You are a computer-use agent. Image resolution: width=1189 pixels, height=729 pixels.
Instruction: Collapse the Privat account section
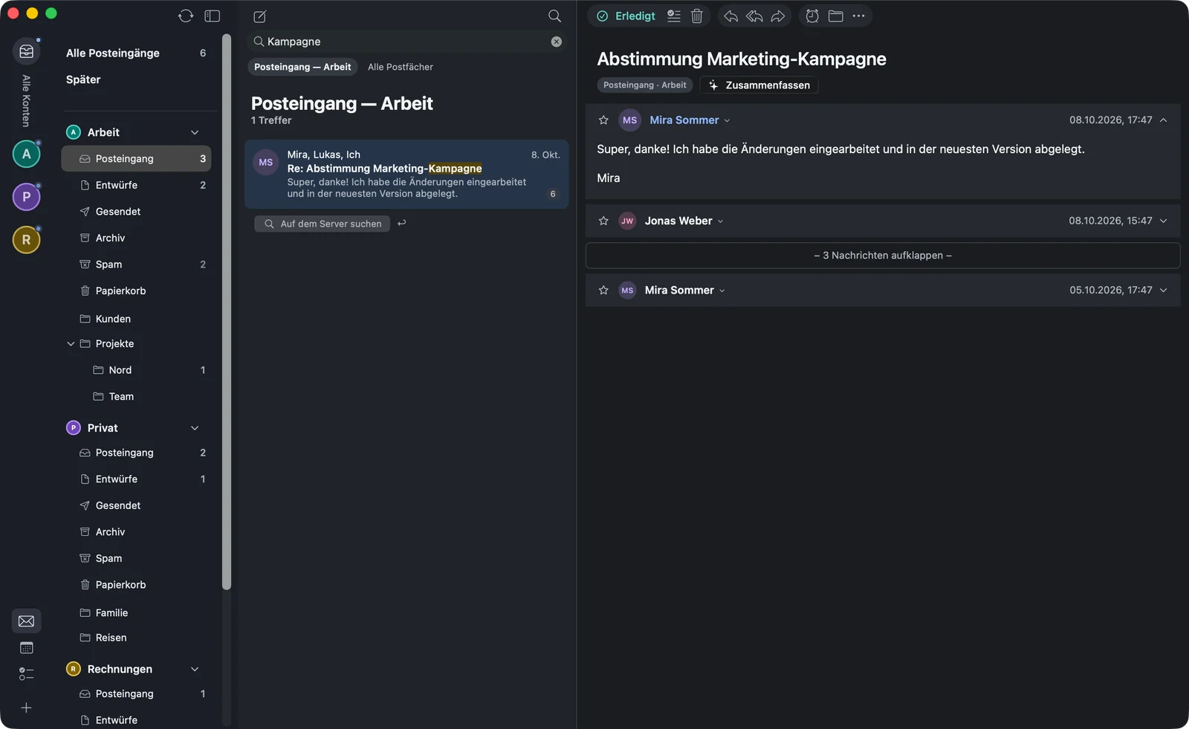click(x=195, y=428)
